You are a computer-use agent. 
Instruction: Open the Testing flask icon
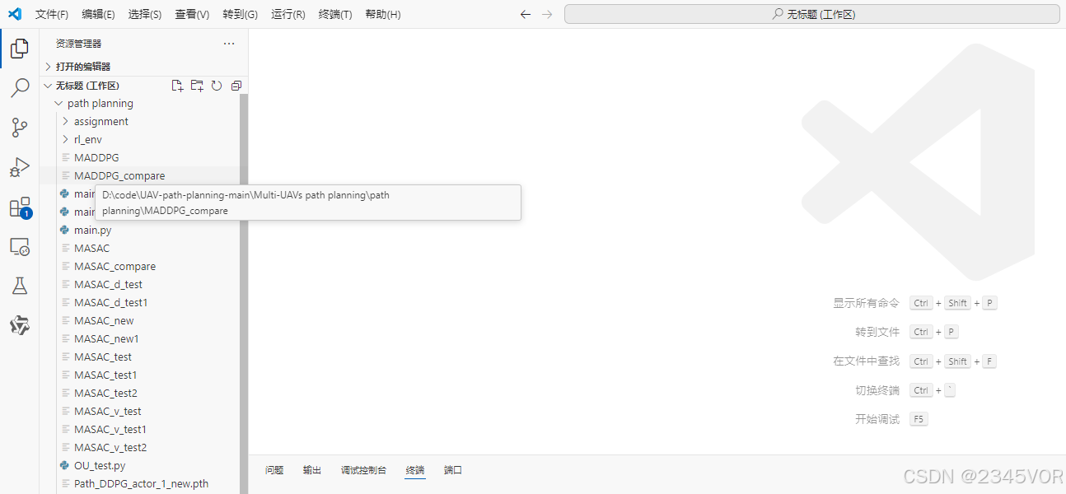[x=20, y=286]
